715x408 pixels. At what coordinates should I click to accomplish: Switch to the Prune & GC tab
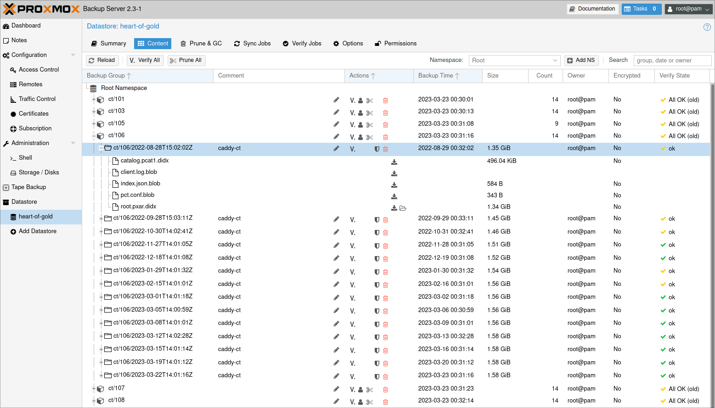pos(201,43)
